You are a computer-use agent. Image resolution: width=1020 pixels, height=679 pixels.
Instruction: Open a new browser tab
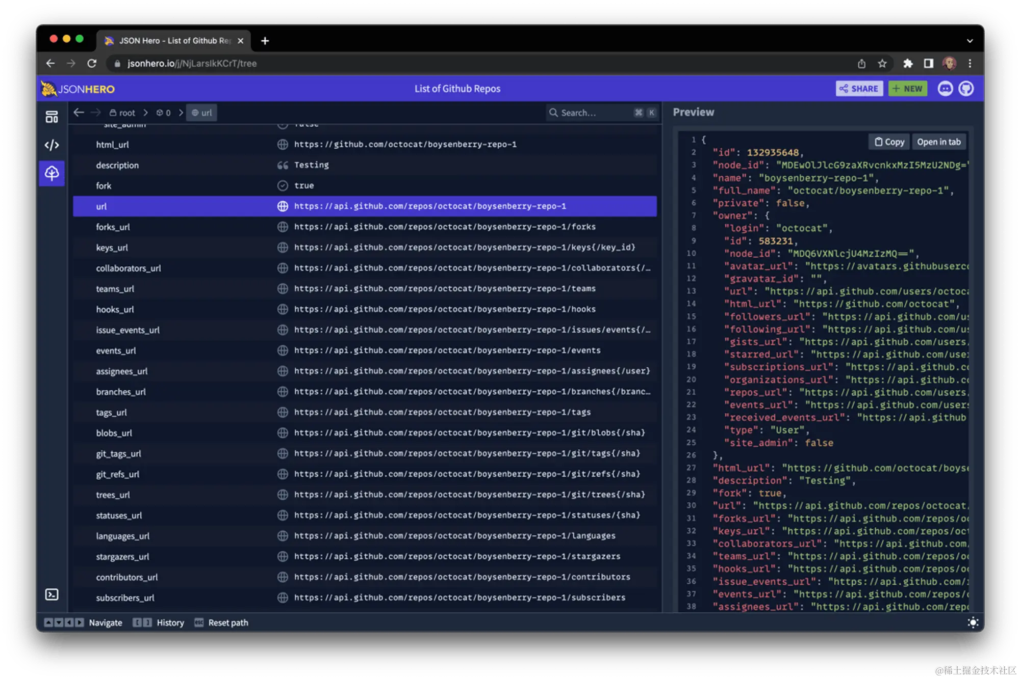coord(265,41)
